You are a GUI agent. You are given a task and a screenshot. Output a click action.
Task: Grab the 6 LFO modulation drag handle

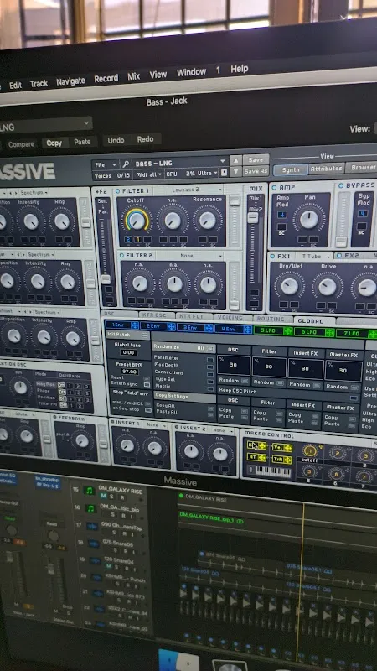click(x=329, y=332)
